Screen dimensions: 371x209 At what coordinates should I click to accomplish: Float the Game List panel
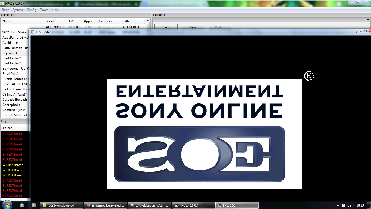[x=148, y=15]
